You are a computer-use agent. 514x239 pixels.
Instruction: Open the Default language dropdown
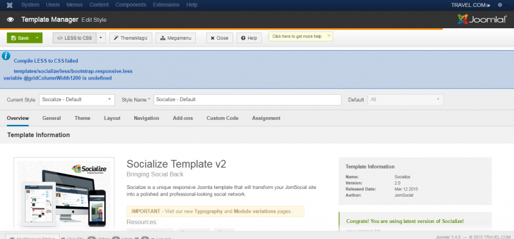[405, 100]
